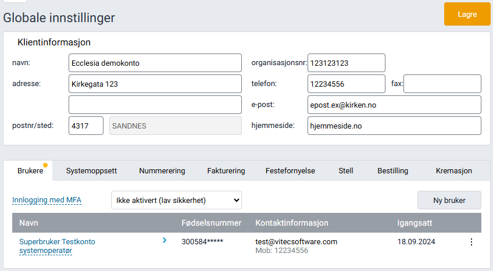Click the orange Lagre button
Viewport: 493px width, 271px height.
(467, 14)
